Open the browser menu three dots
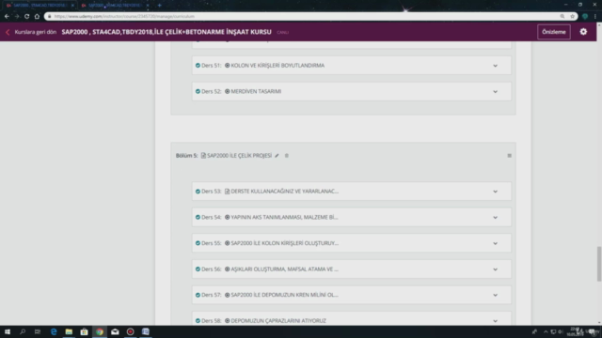The height and width of the screenshot is (338, 602). click(x=595, y=17)
